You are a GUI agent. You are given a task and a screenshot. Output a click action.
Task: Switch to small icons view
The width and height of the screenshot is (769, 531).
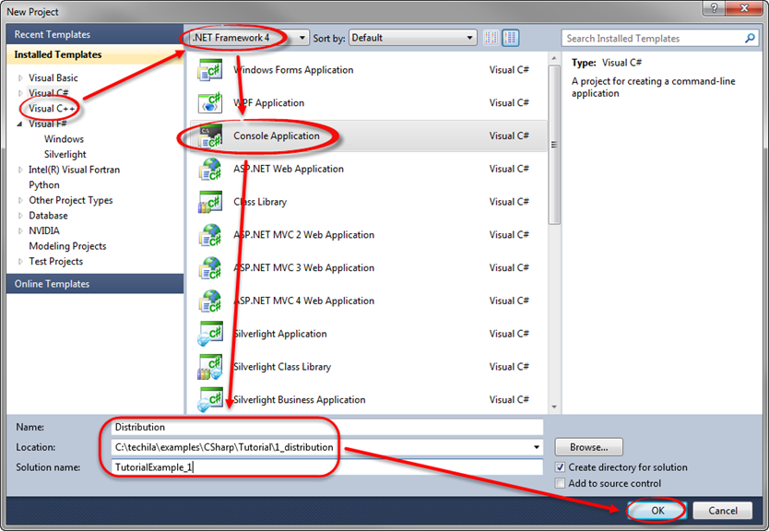pos(491,38)
